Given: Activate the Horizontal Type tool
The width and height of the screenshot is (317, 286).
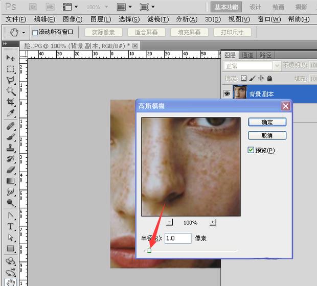Looking at the screenshot, I should pyautogui.click(x=10, y=226).
